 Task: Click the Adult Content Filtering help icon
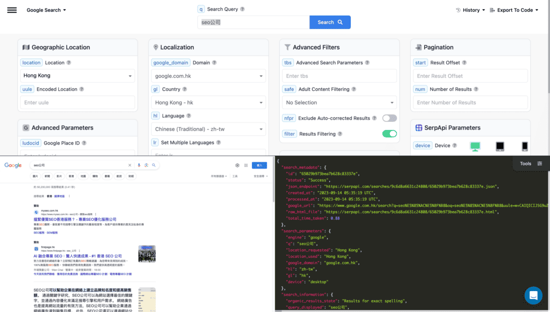click(x=354, y=89)
